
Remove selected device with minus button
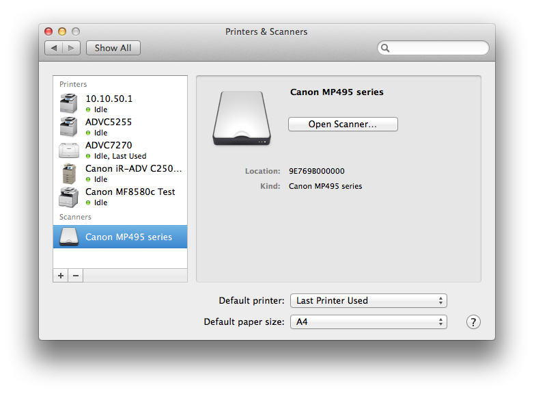pos(76,275)
